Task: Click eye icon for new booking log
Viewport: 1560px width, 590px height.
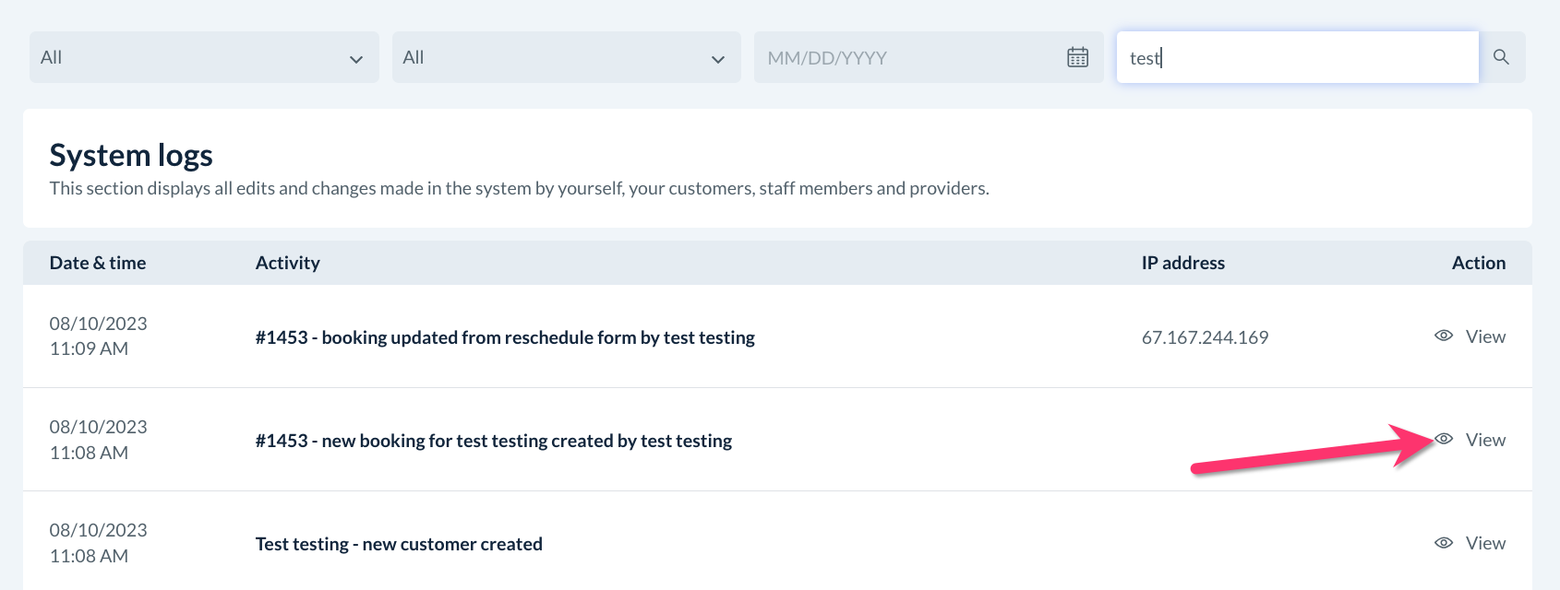Action: click(x=1444, y=440)
